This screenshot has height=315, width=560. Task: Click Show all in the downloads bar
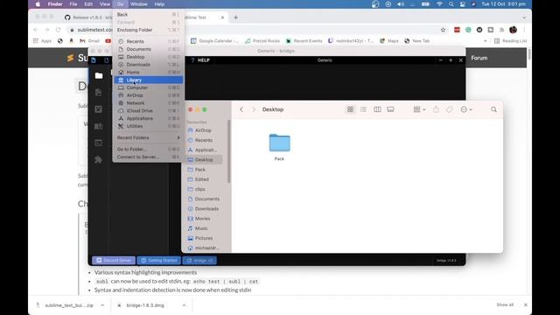pyautogui.click(x=505, y=304)
